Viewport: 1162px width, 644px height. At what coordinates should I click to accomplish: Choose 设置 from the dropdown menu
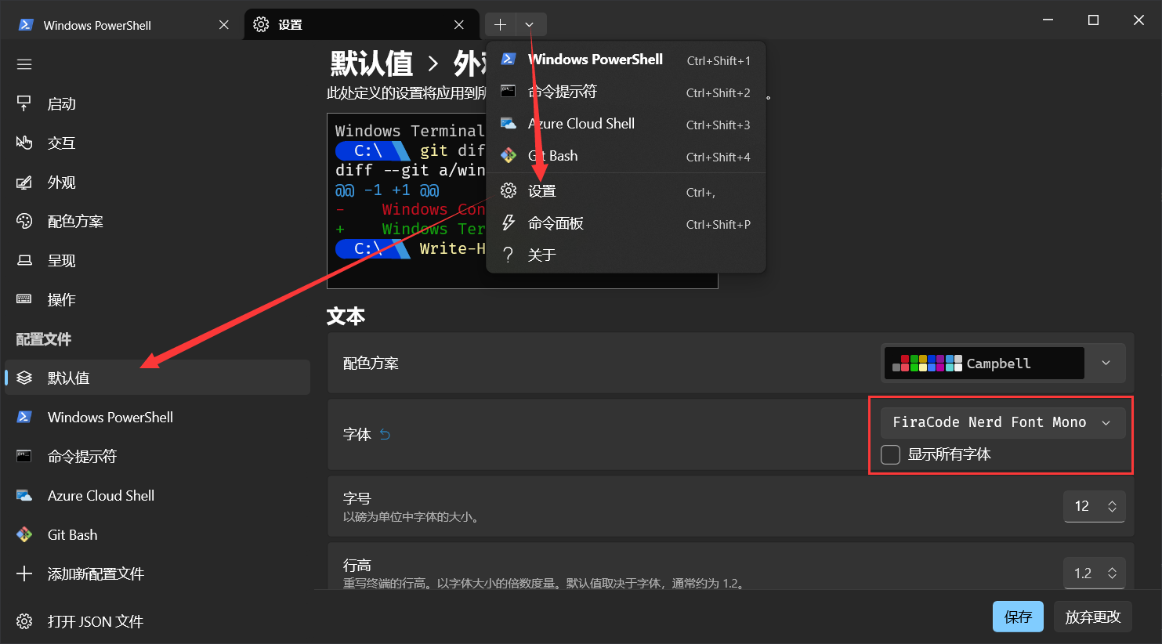point(626,191)
